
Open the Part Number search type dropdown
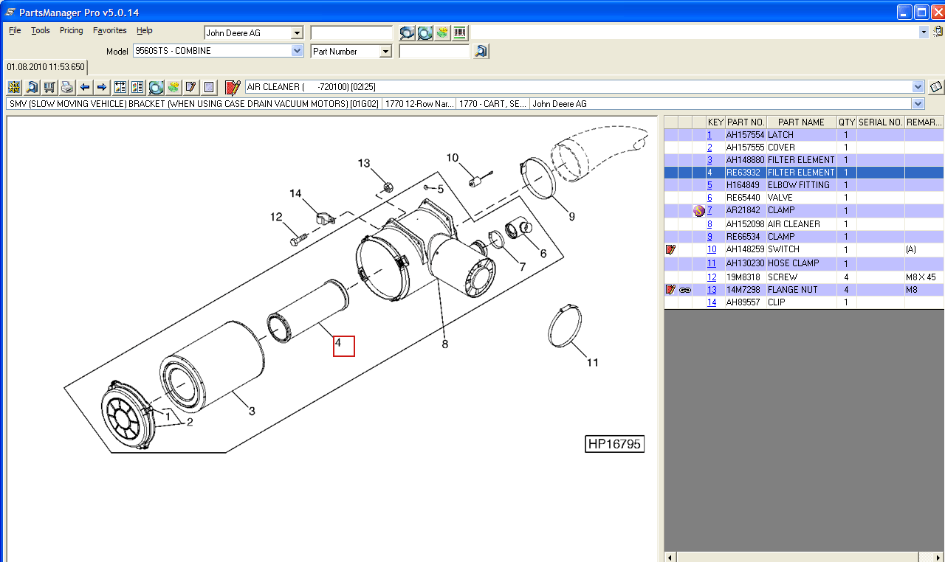coord(385,52)
